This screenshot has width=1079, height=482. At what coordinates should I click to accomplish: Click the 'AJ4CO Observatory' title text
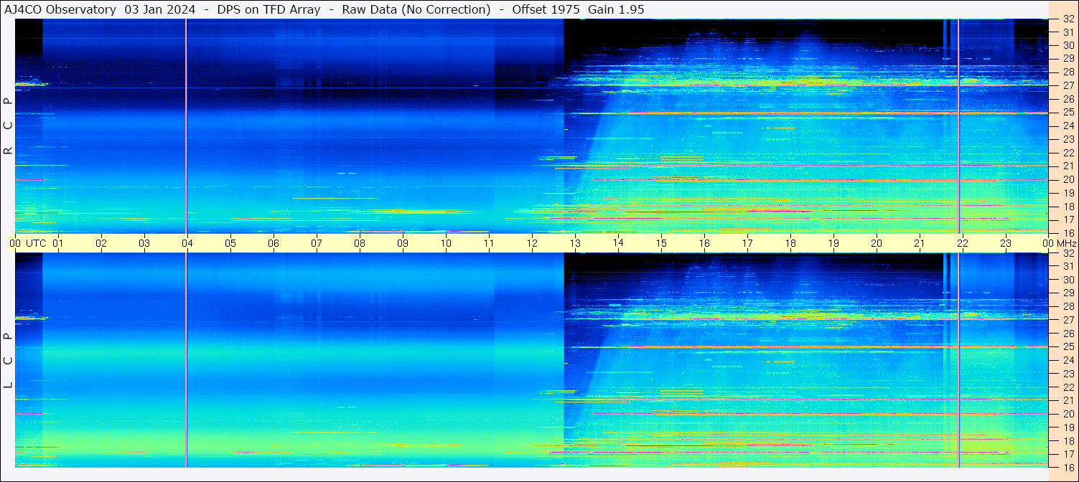tap(60, 9)
